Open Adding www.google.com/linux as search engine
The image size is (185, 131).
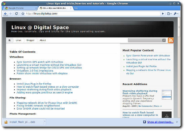(45, 92)
